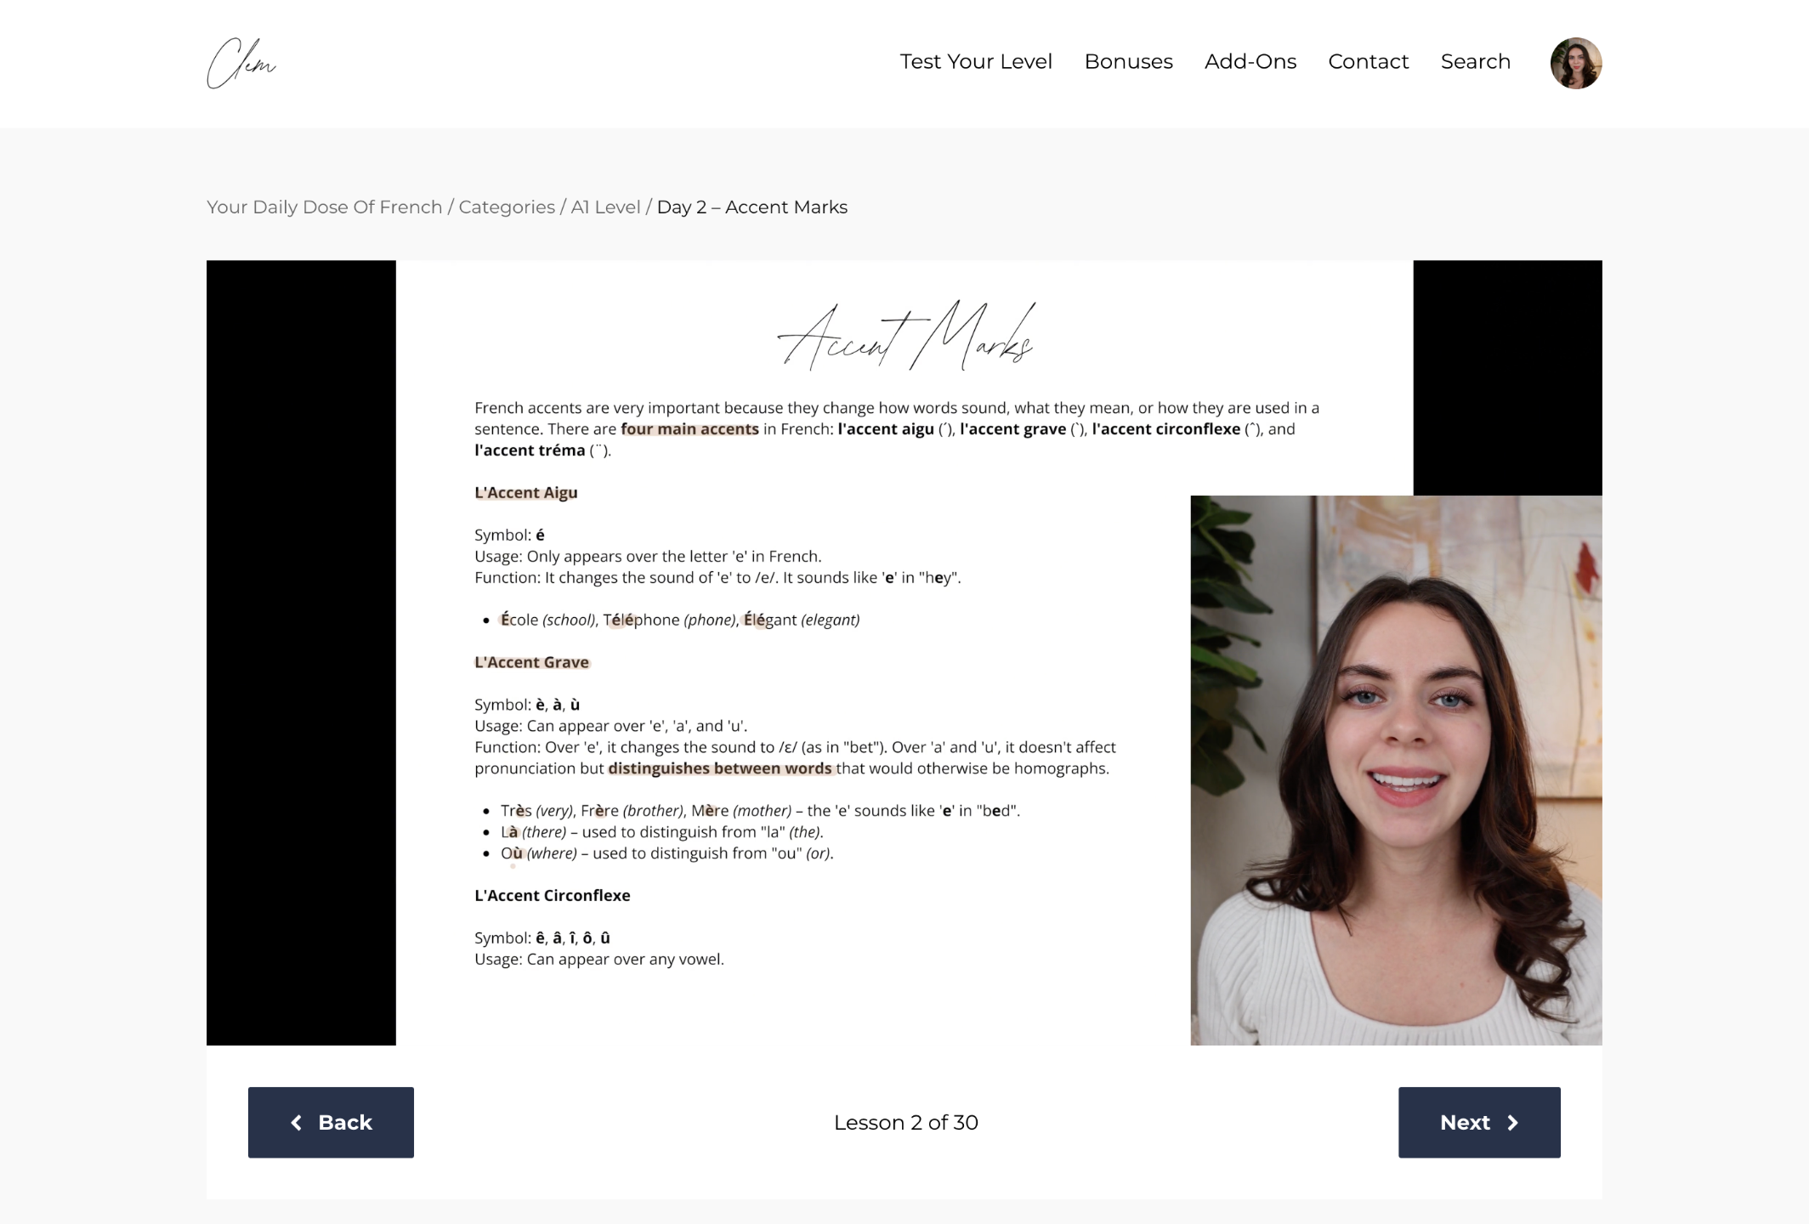Click the handwritten Accent Marks video title
The image size is (1809, 1224).
(905, 337)
